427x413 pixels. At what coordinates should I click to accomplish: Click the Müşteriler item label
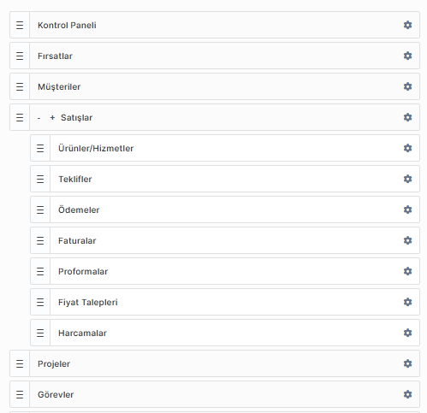pyautogui.click(x=59, y=87)
